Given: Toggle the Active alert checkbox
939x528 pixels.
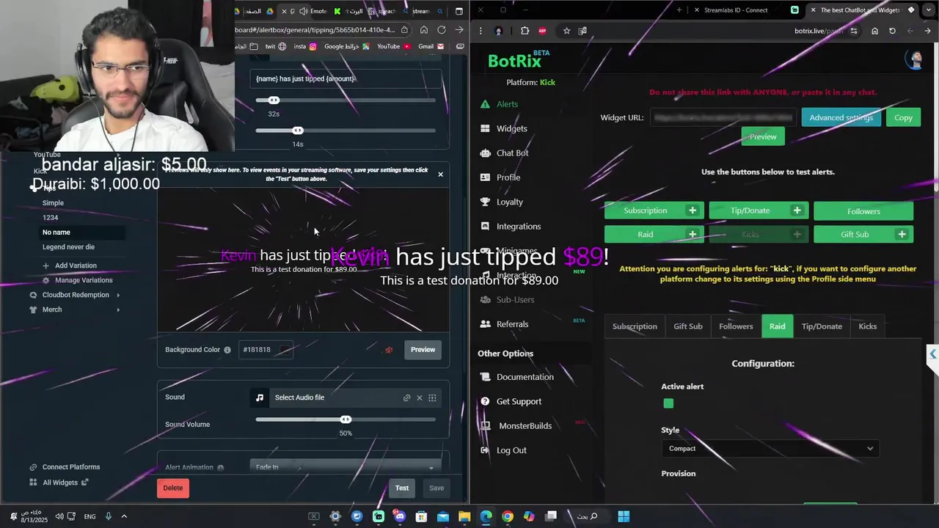Looking at the screenshot, I should [x=668, y=403].
